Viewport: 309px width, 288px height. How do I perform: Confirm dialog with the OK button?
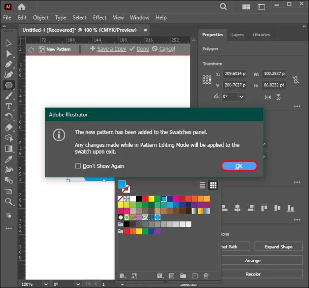coord(239,166)
